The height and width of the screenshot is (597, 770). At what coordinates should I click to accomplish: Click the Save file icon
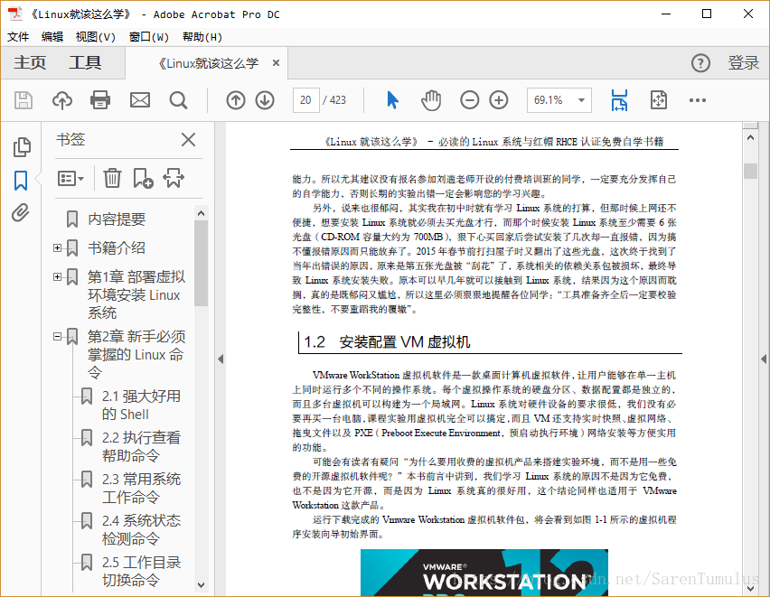(23, 100)
